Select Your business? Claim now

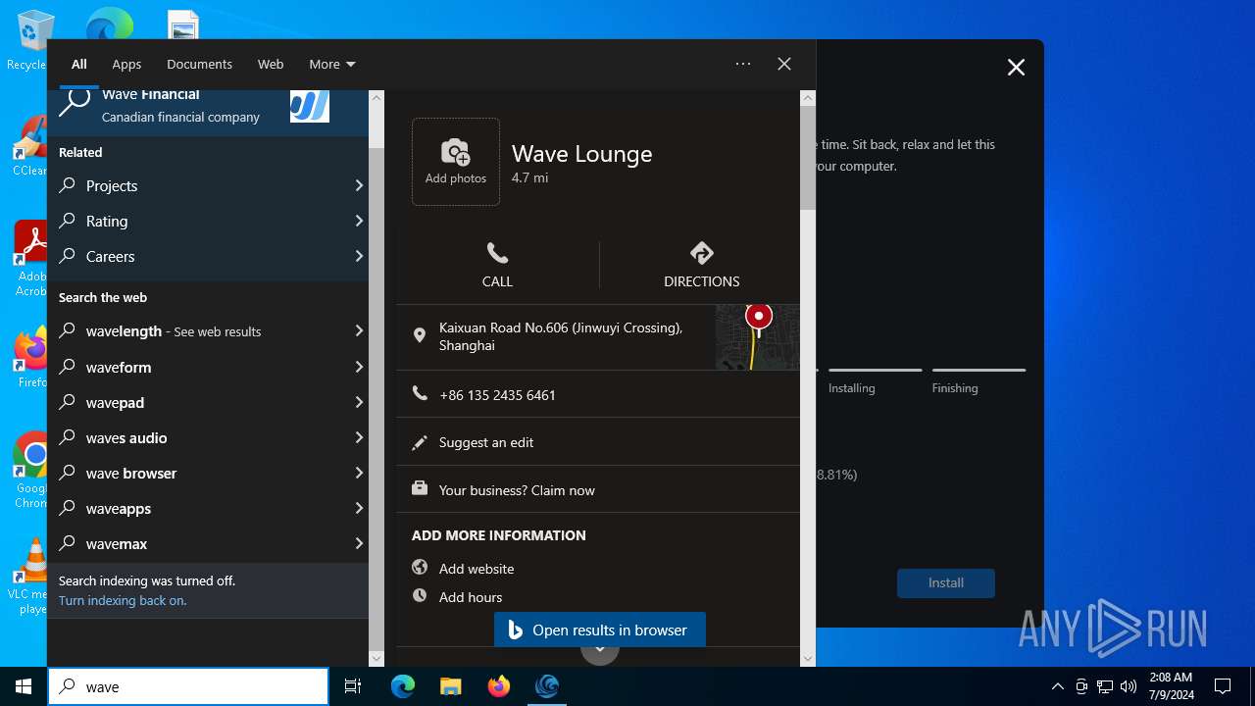click(517, 490)
